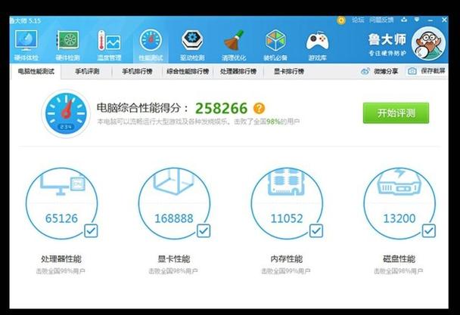Uncheck the 磁盘性能 test checkbox

coord(429,230)
